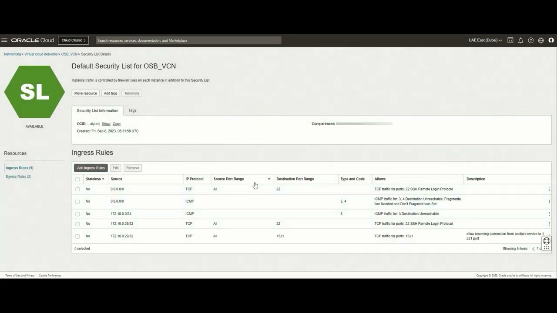
Task: Check the 172.16.0.0/24 ICMP rule
Action: [77, 214]
